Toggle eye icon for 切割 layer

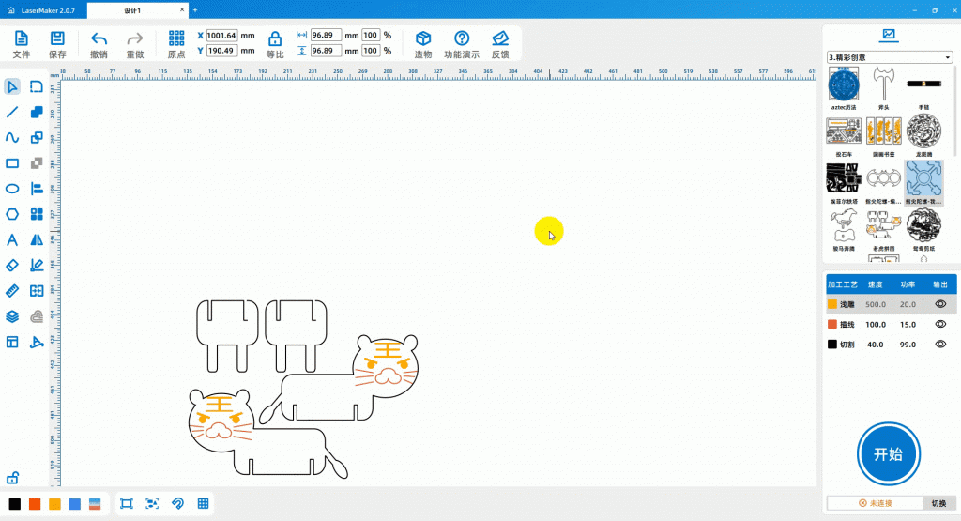940,345
